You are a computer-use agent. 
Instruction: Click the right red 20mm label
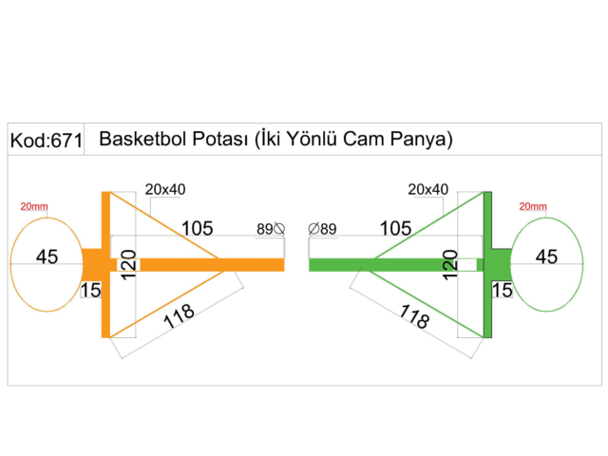click(x=533, y=206)
